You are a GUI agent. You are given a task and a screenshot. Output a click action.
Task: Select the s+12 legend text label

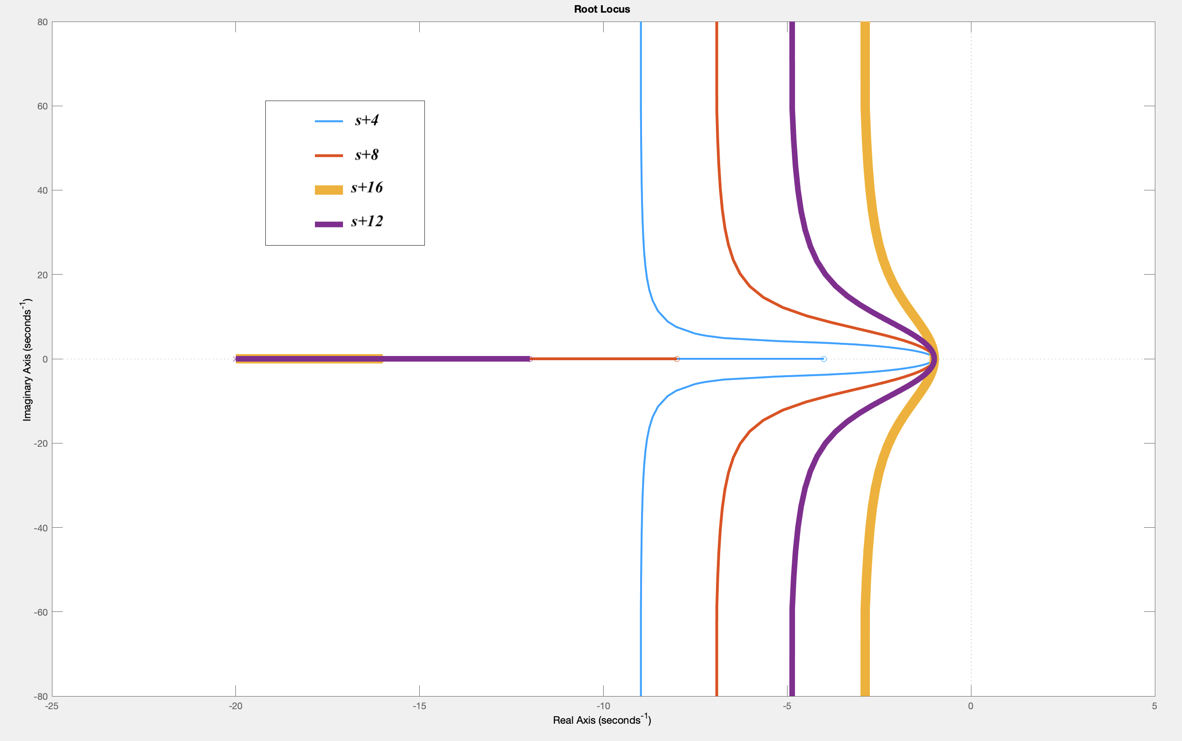coord(367,222)
